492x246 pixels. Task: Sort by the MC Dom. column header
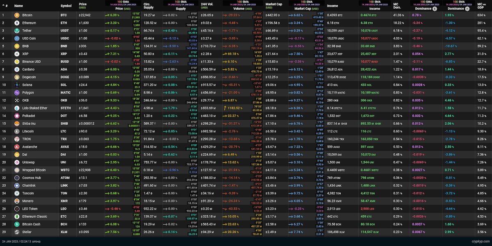click(x=397, y=6)
